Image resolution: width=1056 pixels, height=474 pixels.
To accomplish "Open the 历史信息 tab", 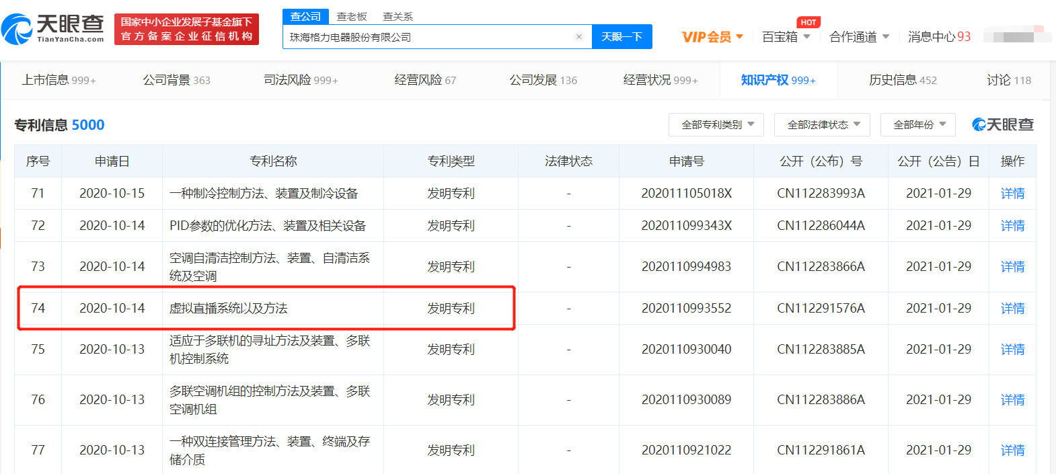I will point(902,80).
